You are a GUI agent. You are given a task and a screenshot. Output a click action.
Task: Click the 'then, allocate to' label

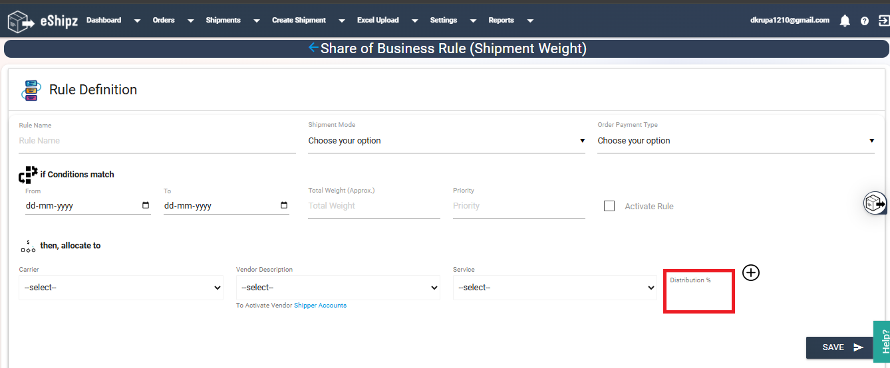point(71,246)
